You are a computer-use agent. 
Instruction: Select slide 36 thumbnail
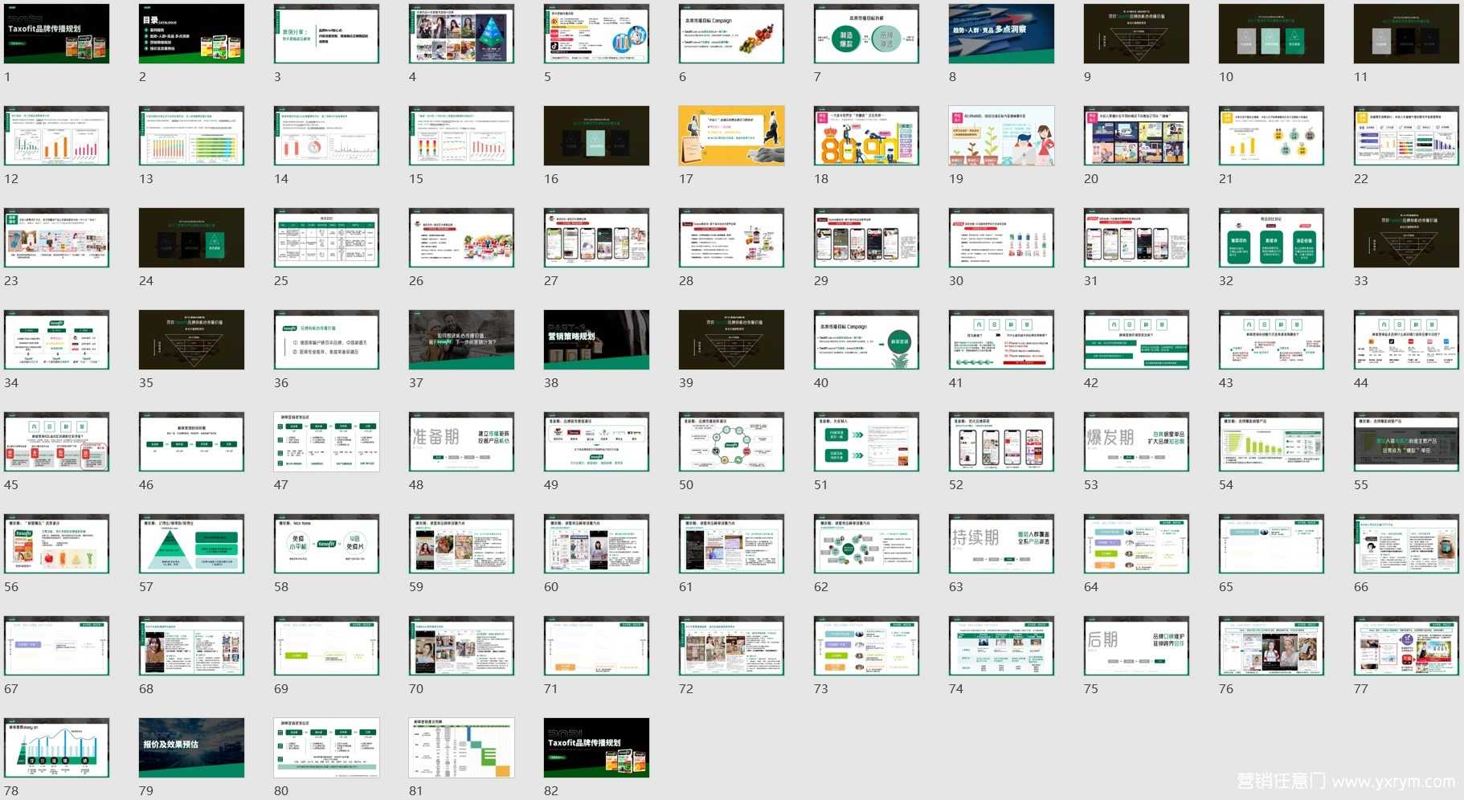[326, 340]
